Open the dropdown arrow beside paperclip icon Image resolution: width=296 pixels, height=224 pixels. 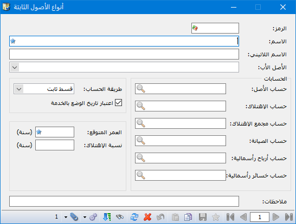(x=66, y=217)
